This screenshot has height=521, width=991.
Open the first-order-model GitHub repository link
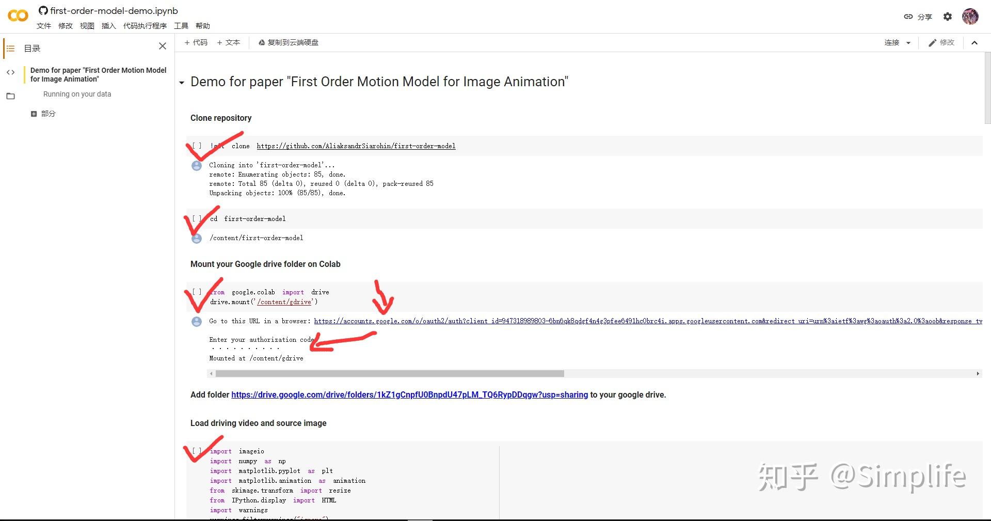[356, 146]
